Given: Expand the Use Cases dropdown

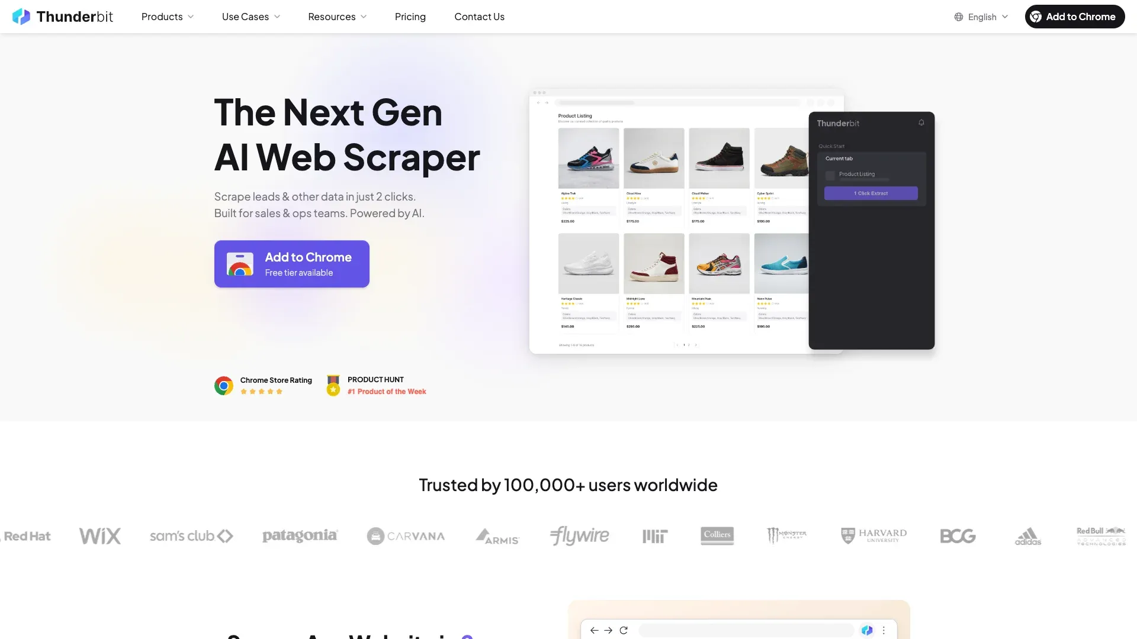Looking at the screenshot, I should coord(251,17).
